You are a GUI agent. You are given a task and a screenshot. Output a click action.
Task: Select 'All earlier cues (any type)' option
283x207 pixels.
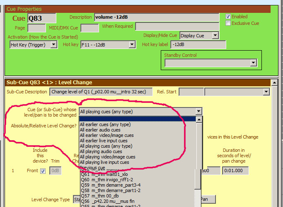click(x=105, y=124)
